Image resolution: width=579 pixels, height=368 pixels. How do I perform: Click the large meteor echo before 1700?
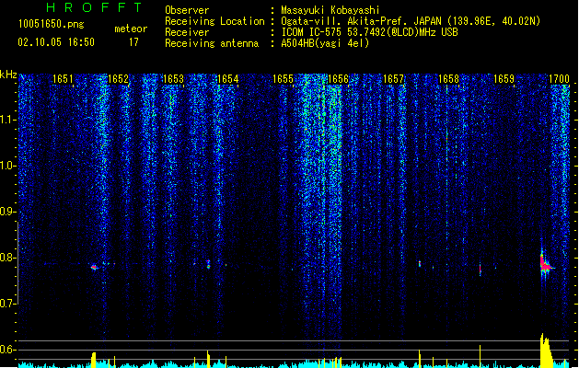(545, 264)
